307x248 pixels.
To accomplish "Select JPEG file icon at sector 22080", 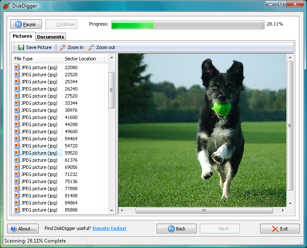I will 17,67.
